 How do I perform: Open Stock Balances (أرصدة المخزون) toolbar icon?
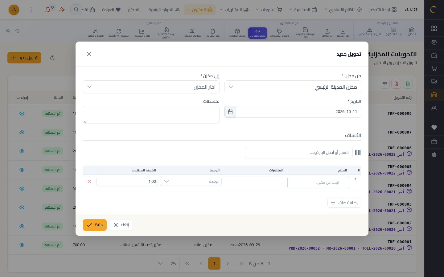394,31
